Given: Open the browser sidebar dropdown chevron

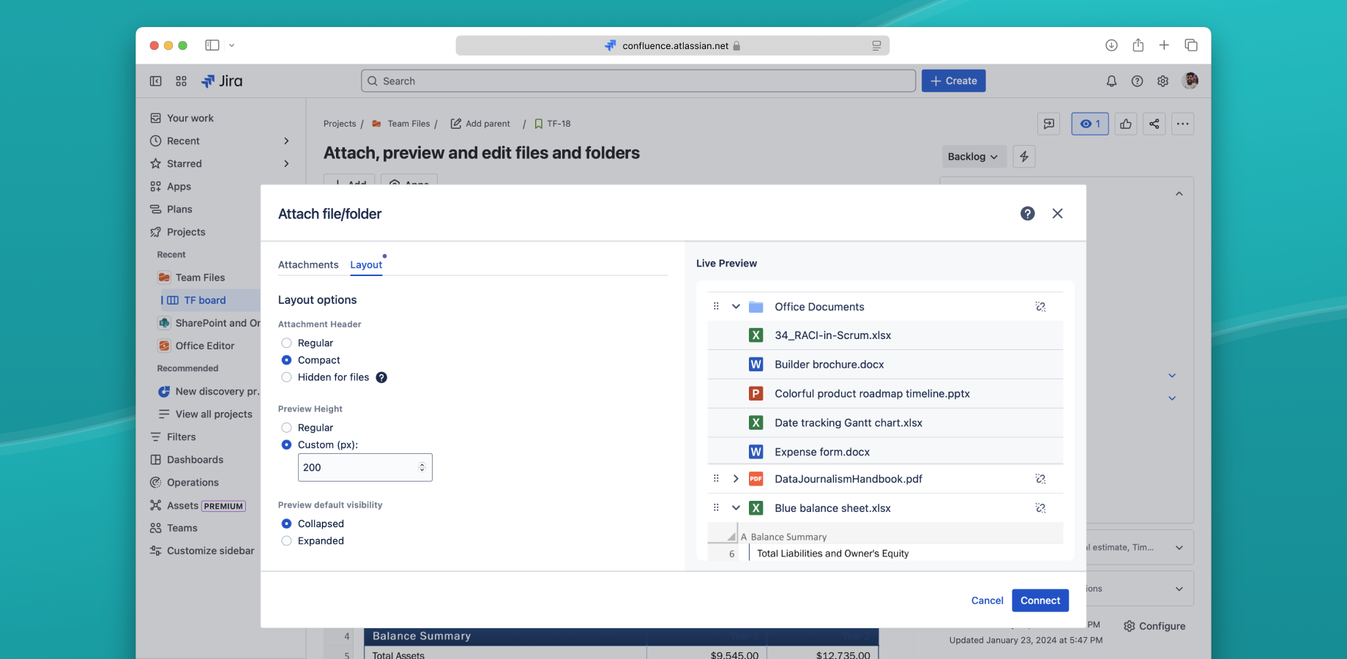Looking at the screenshot, I should click(231, 45).
